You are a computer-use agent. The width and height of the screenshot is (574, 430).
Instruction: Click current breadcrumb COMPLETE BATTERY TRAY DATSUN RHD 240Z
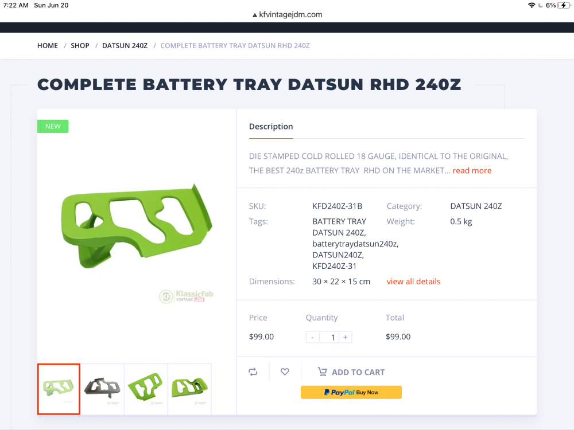pyautogui.click(x=235, y=46)
